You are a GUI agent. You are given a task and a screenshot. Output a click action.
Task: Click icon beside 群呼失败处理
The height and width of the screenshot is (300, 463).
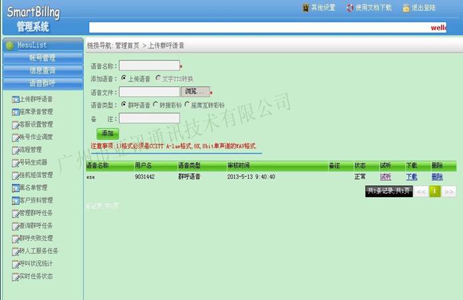pos(15,239)
